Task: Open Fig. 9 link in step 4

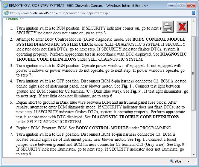Action: point(136,91)
